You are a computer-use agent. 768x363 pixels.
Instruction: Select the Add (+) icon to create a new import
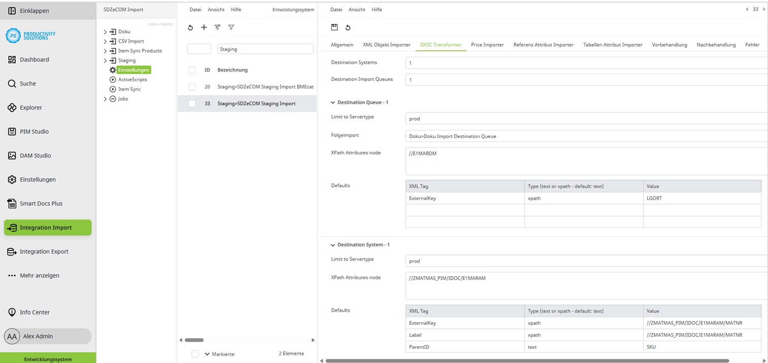pos(204,27)
